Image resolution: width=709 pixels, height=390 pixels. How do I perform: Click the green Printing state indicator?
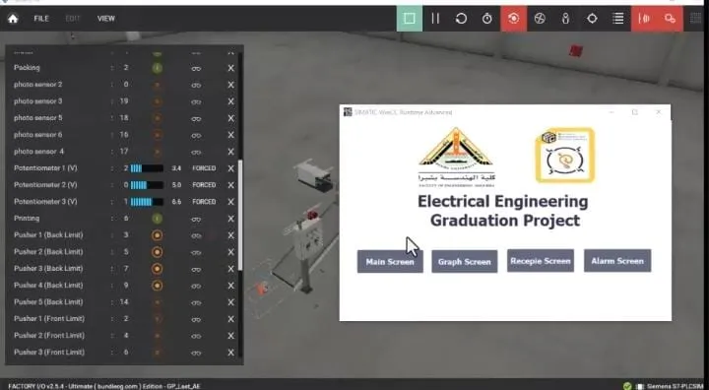(157, 219)
